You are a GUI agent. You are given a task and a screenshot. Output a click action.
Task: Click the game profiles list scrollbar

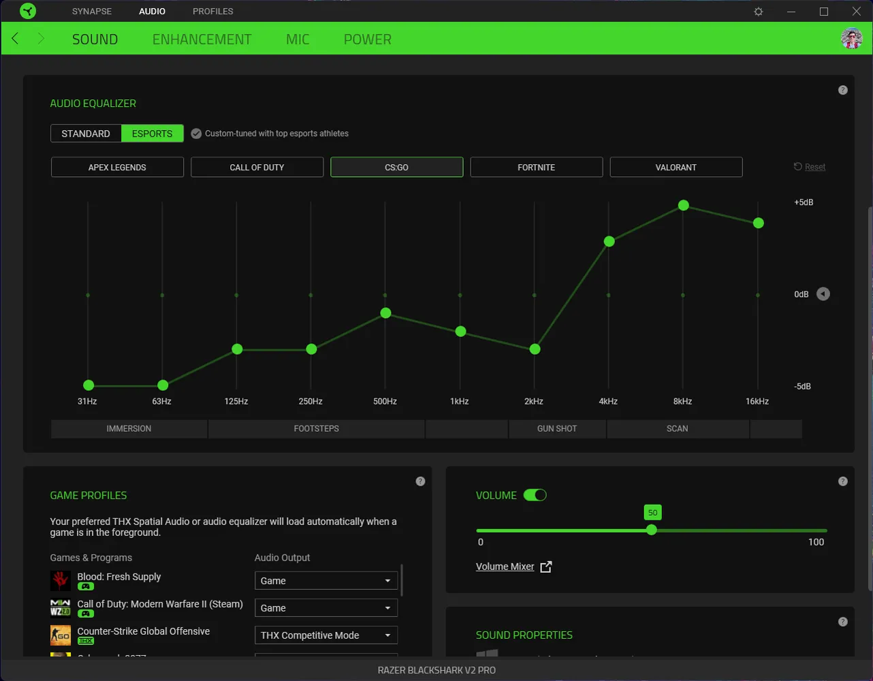click(402, 580)
